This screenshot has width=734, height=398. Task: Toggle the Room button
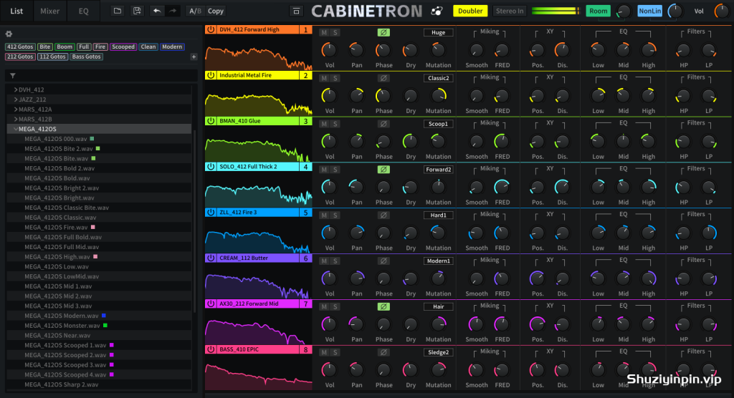point(598,11)
